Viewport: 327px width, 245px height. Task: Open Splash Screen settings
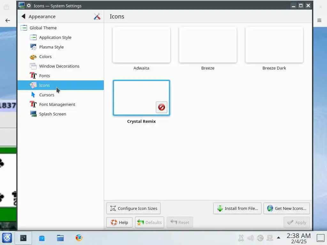[60, 114]
